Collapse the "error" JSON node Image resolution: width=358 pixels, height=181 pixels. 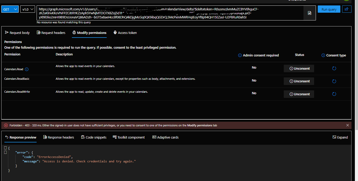point(5,152)
